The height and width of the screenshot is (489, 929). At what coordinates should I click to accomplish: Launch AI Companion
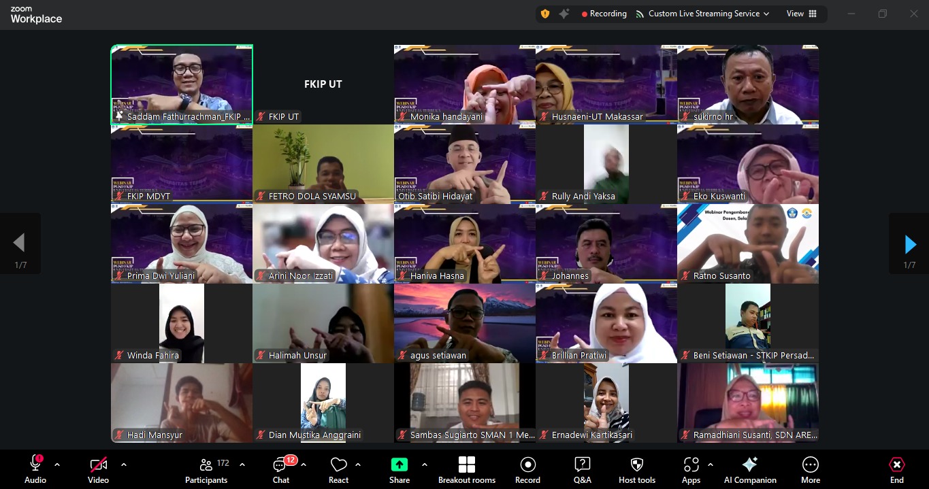(749, 469)
